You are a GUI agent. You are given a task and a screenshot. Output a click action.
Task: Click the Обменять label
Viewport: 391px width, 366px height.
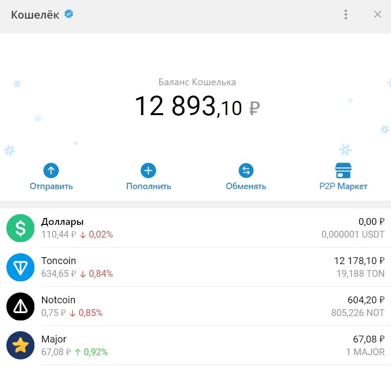point(246,186)
